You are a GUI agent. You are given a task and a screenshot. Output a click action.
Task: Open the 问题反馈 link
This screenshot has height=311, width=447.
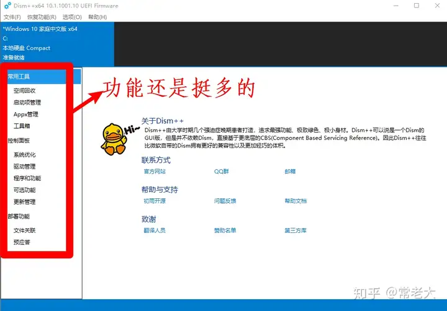225,201
